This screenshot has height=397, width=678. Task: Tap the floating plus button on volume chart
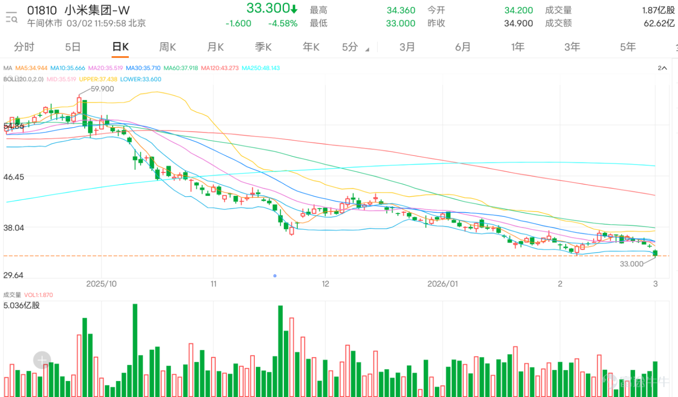point(42,360)
